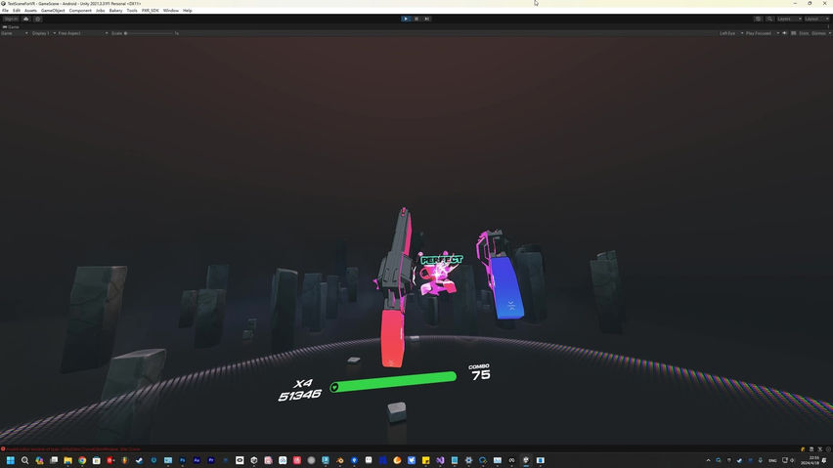
Task: Open the Jobs menu
Action: 101,11
